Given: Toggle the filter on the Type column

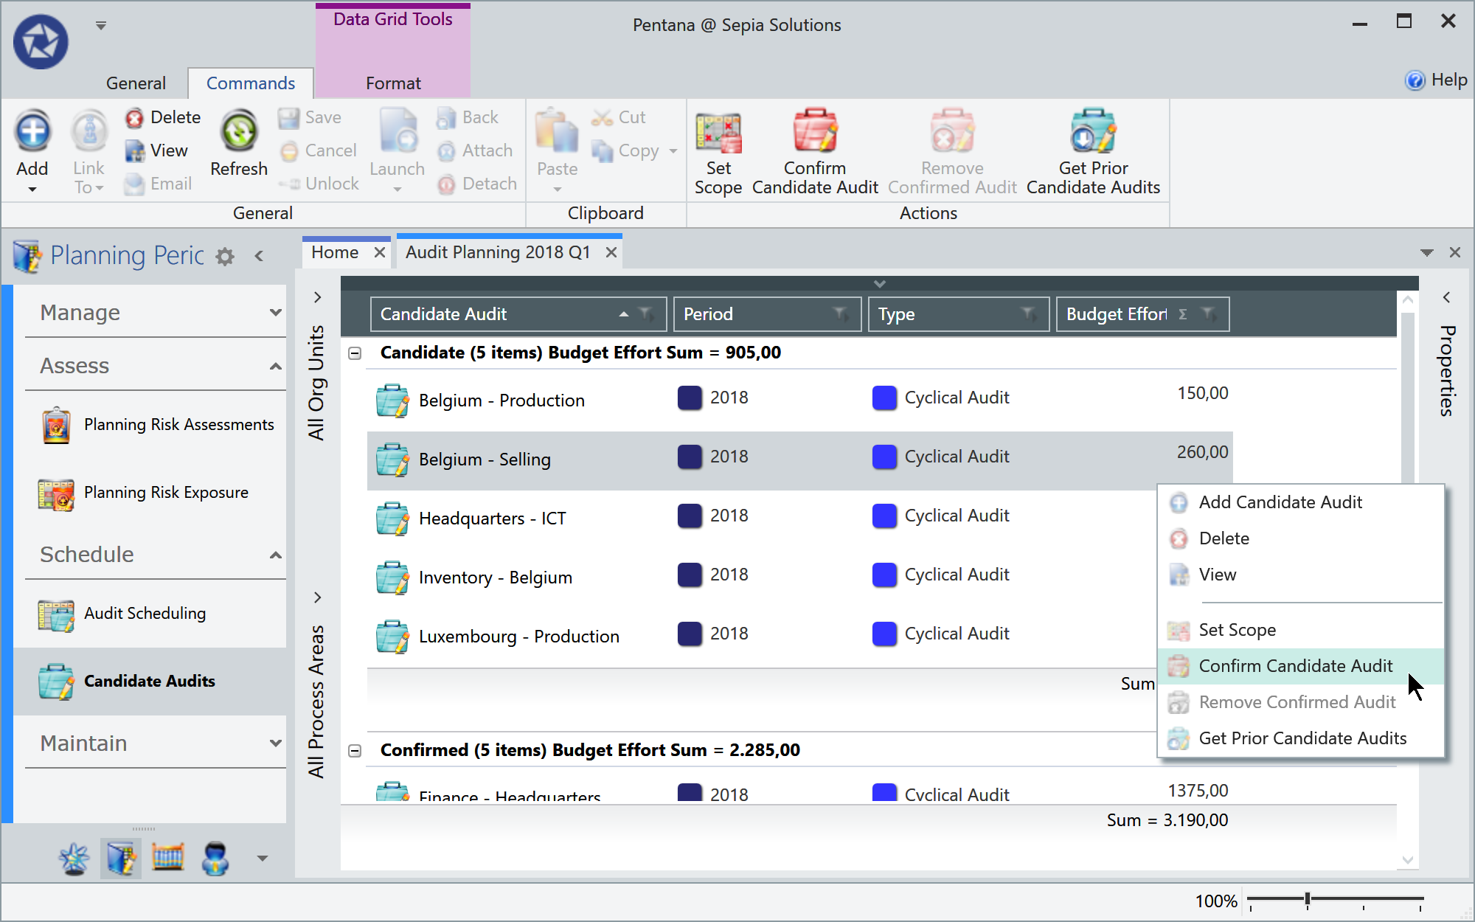Looking at the screenshot, I should tap(1030, 314).
